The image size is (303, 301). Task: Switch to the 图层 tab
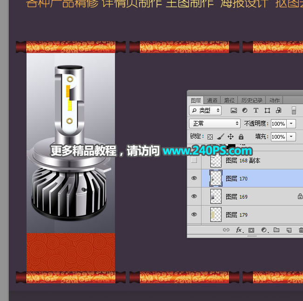196,100
